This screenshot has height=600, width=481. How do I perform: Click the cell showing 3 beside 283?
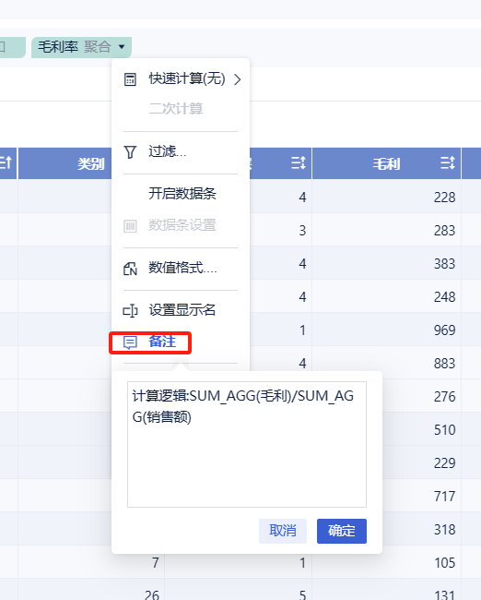[x=281, y=231]
